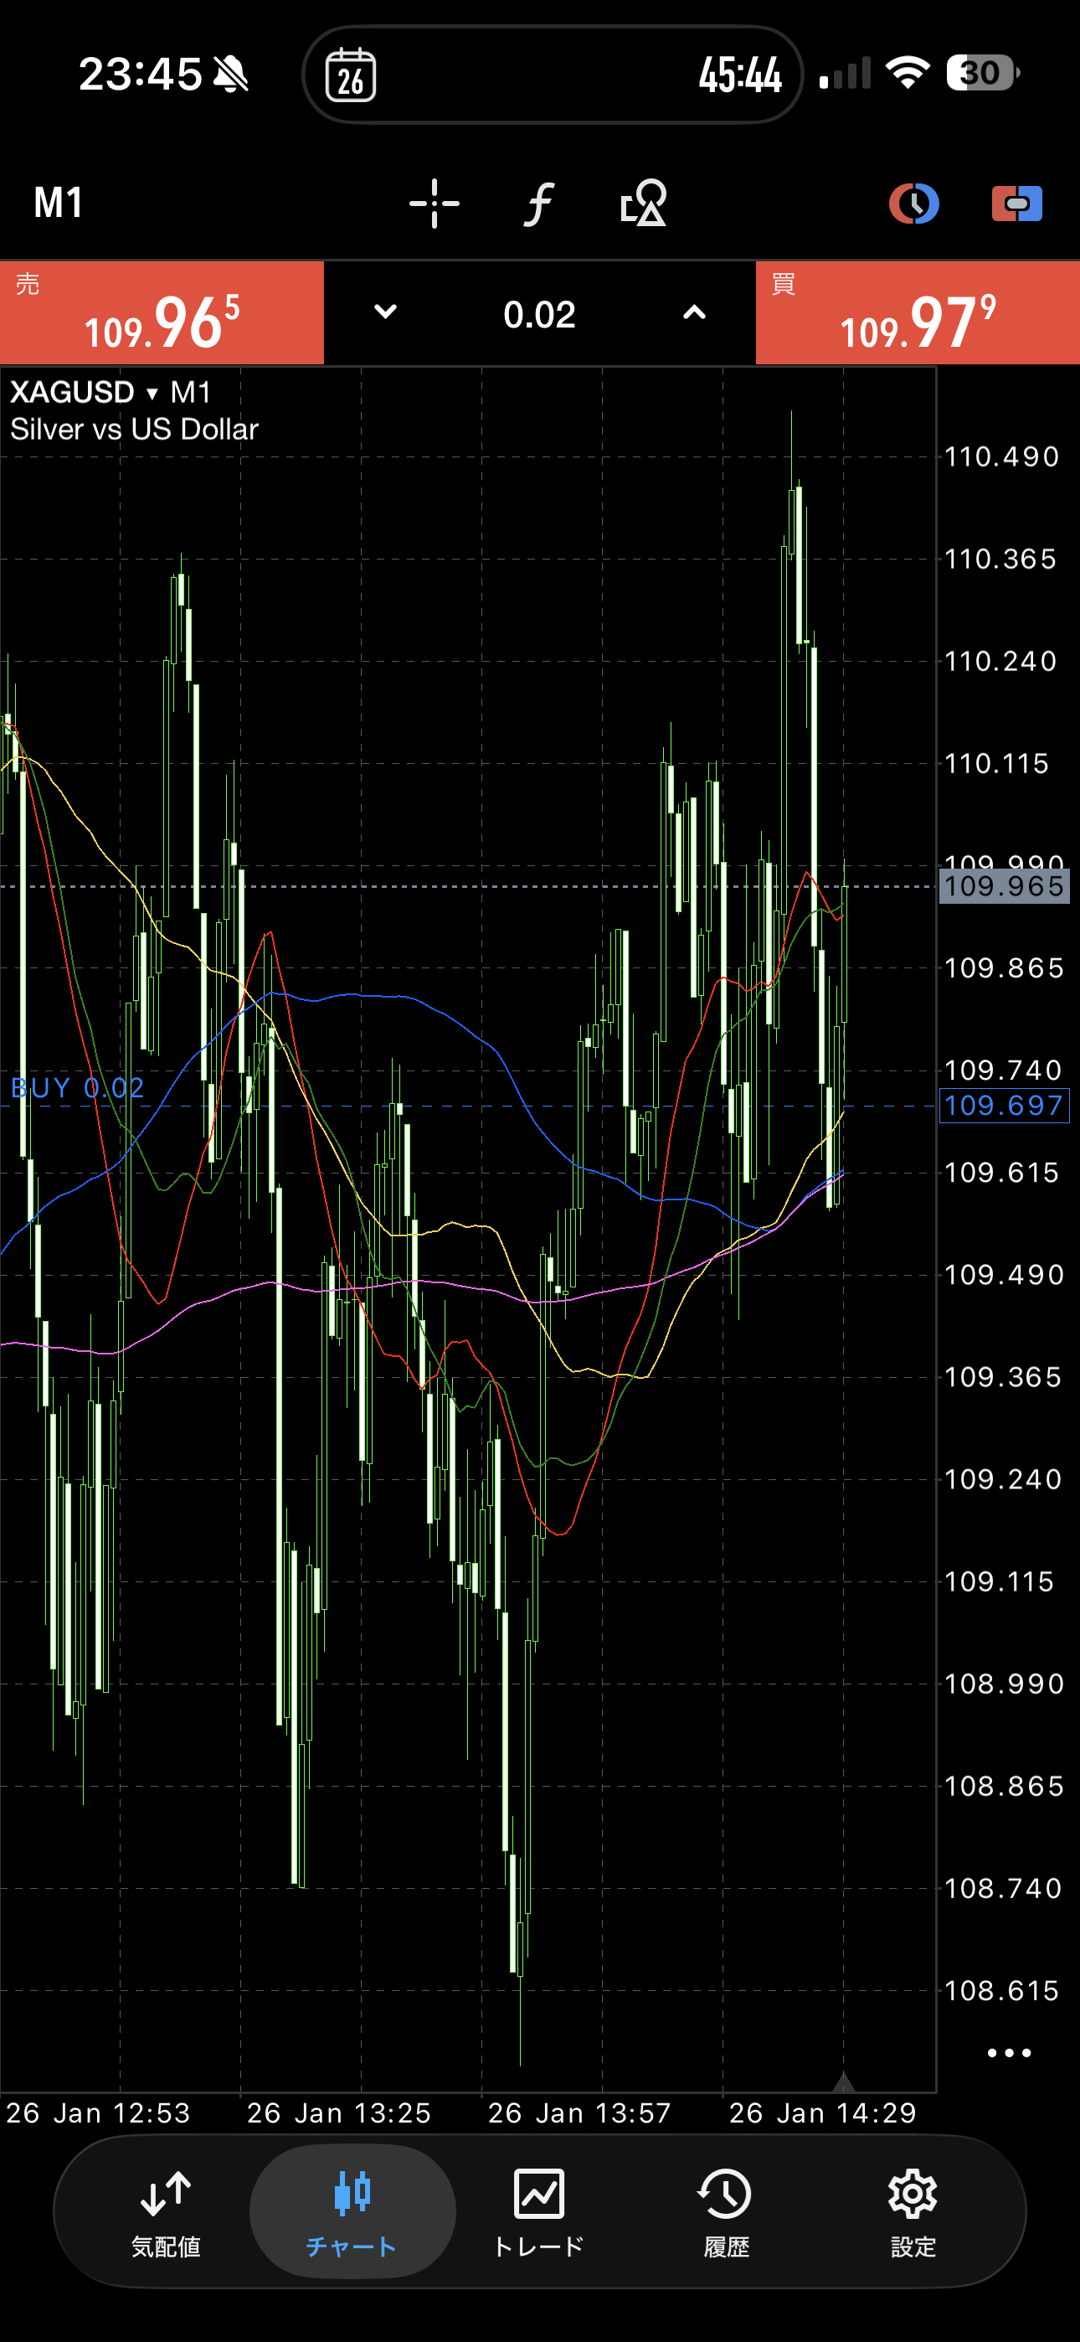This screenshot has height=2342, width=1080.
Task: Open the indicators function icon
Action: [x=539, y=203]
